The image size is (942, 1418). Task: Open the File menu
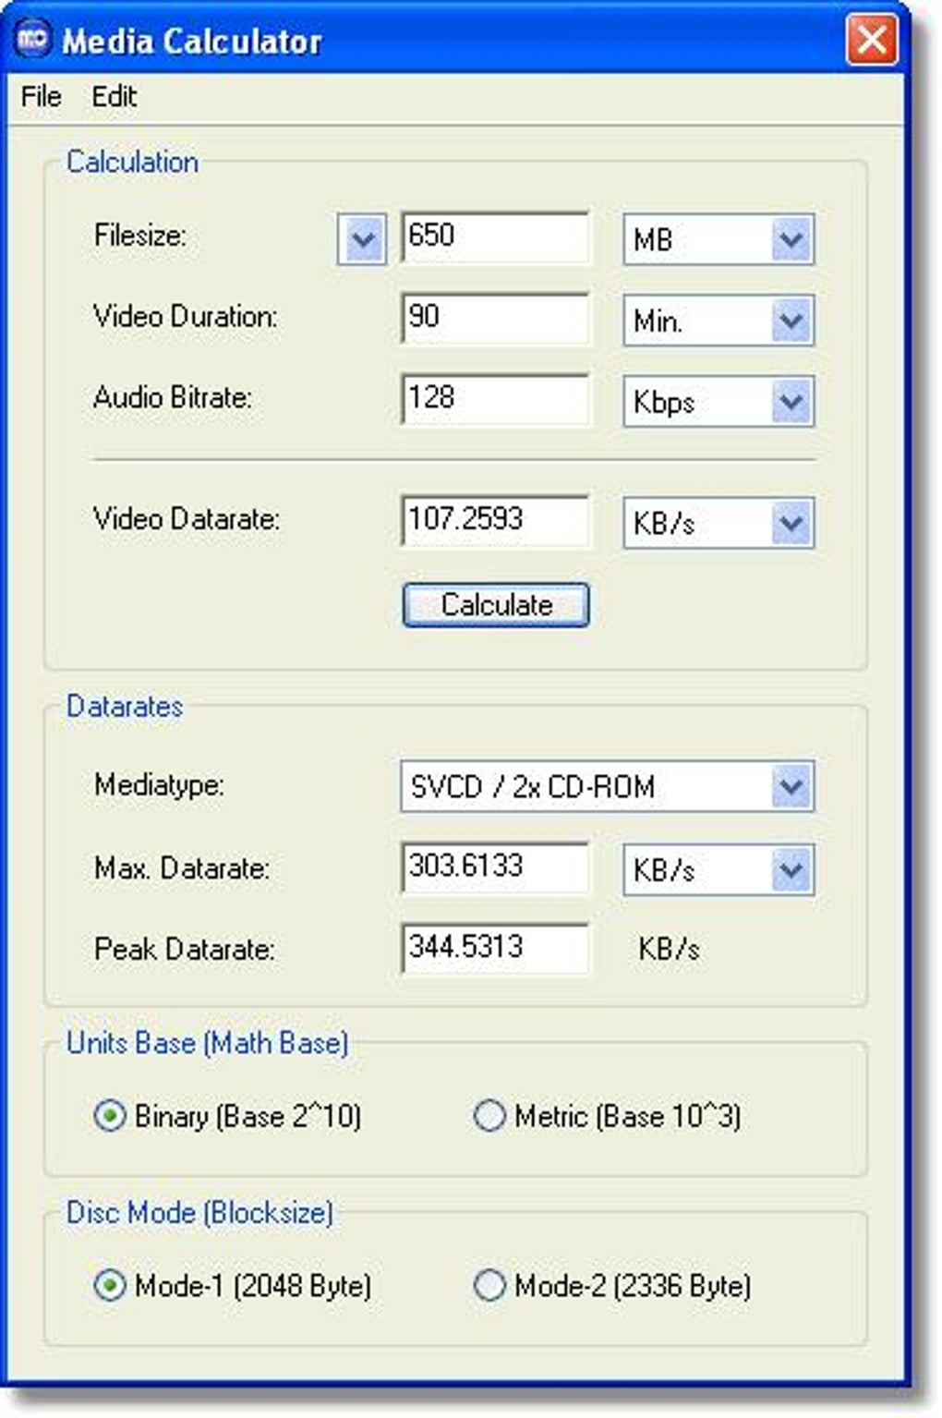click(x=39, y=96)
